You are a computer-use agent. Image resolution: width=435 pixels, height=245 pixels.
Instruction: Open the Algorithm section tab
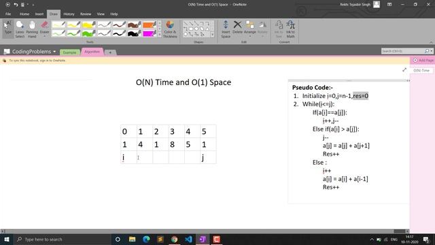pyautogui.click(x=92, y=52)
